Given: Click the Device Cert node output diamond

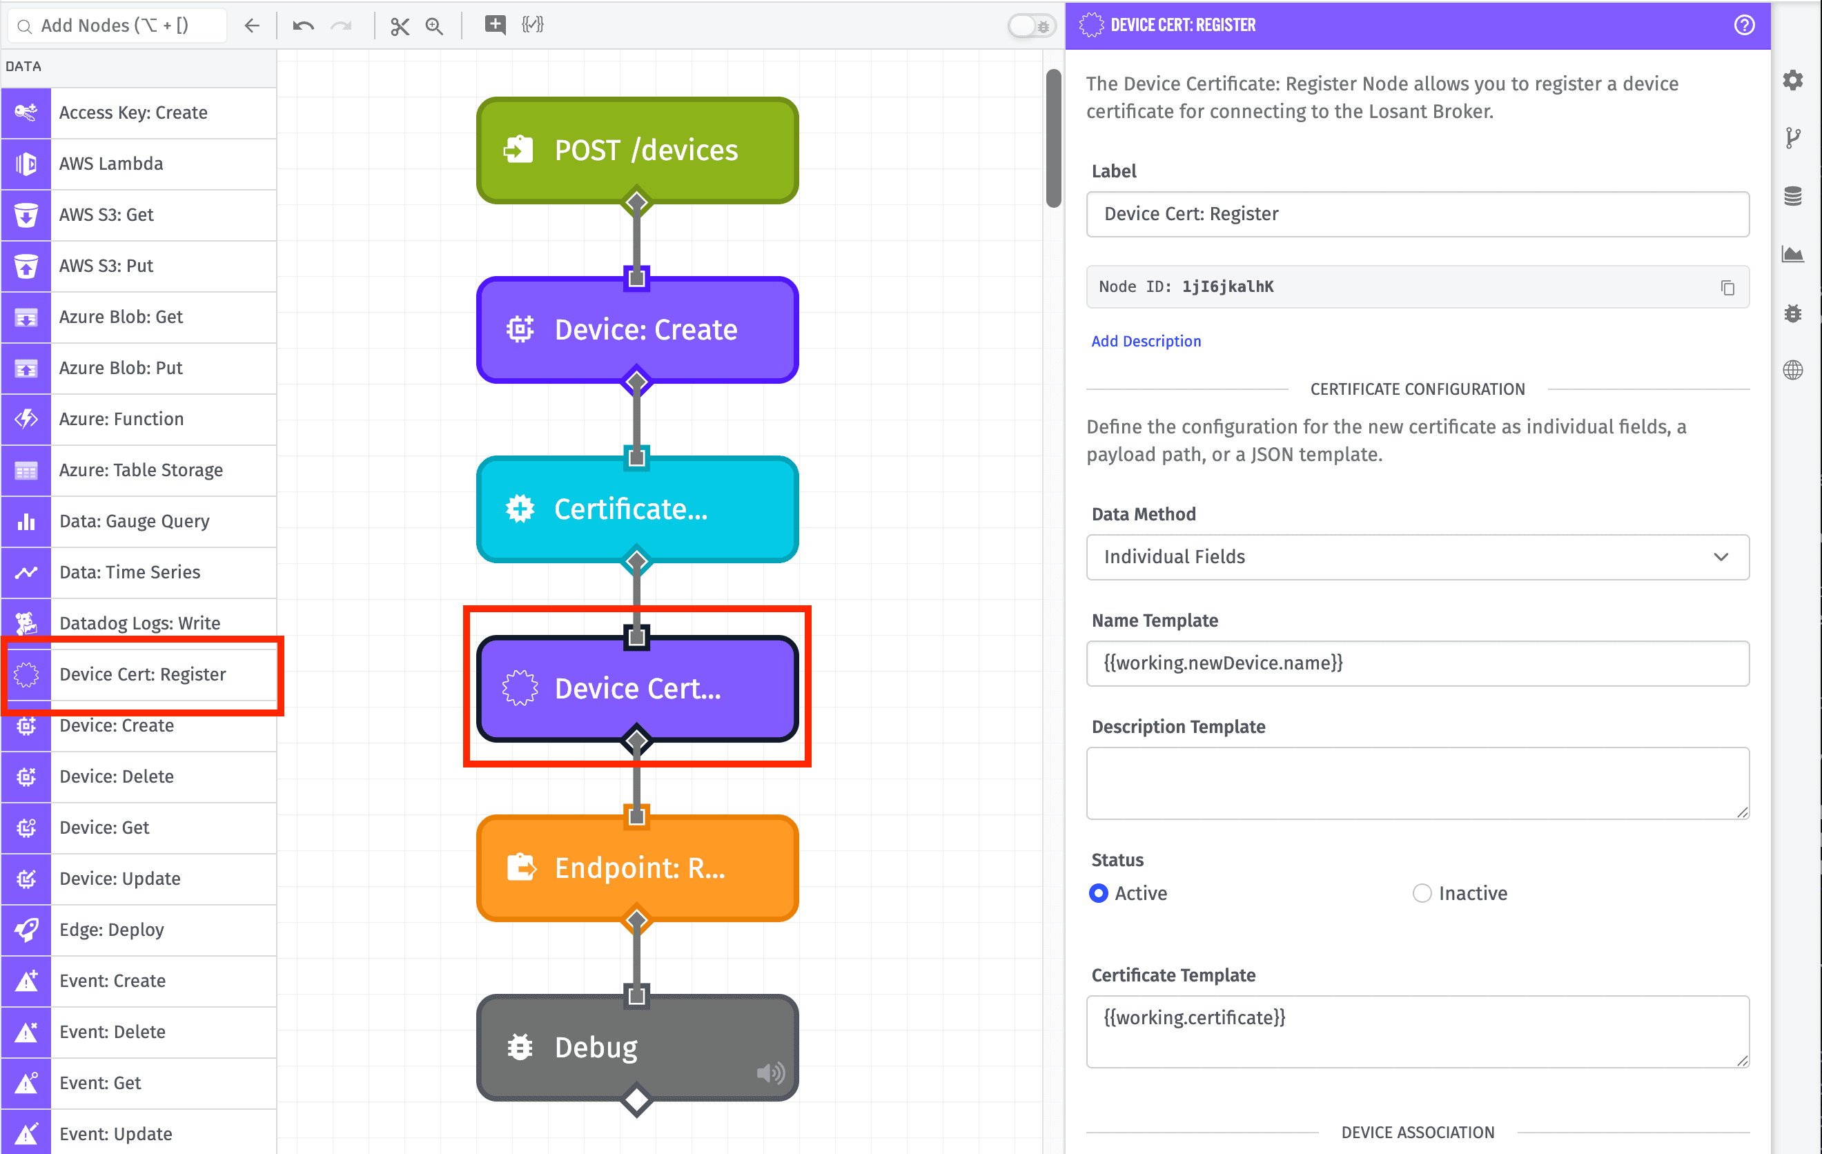Looking at the screenshot, I should click(x=636, y=741).
